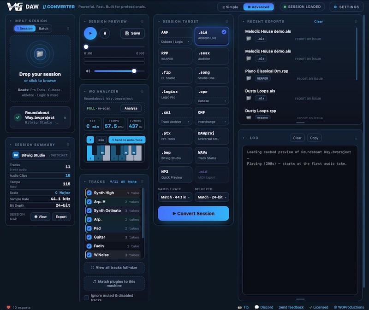Switch to Advanced mode

(x=258, y=7)
